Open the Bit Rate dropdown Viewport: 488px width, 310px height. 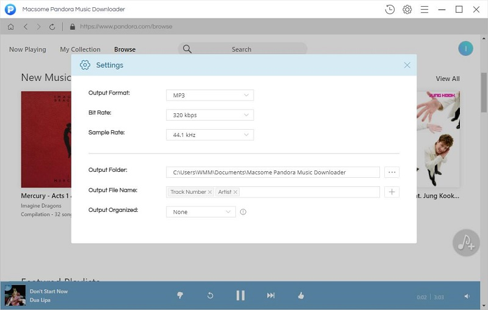pyautogui.click(x=210, y=115)
